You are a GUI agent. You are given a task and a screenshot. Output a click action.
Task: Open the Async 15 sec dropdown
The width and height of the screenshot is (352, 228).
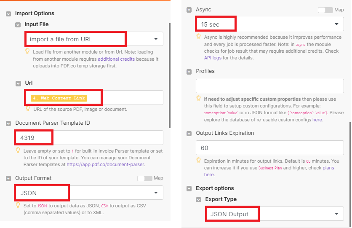coord(270,24)
